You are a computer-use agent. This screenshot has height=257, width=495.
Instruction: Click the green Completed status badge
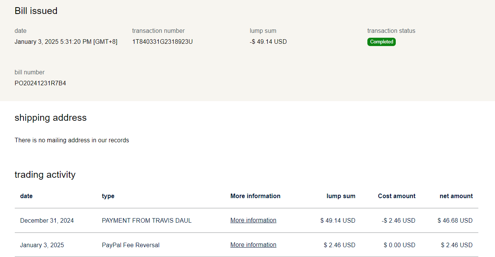click(x=381, y=42)
